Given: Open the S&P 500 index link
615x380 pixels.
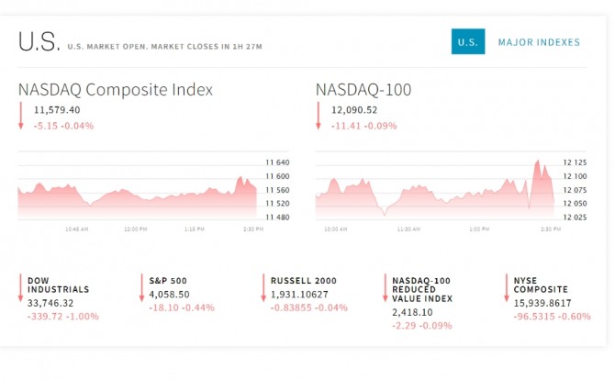Looking at the screenshot, I should coord(169,280).
